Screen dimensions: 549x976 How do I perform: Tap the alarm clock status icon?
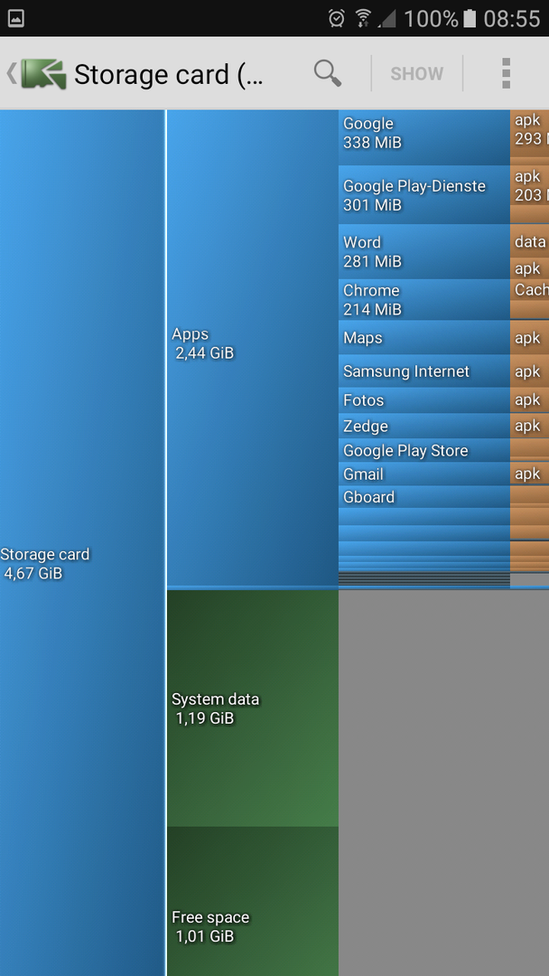click(337, 19)
